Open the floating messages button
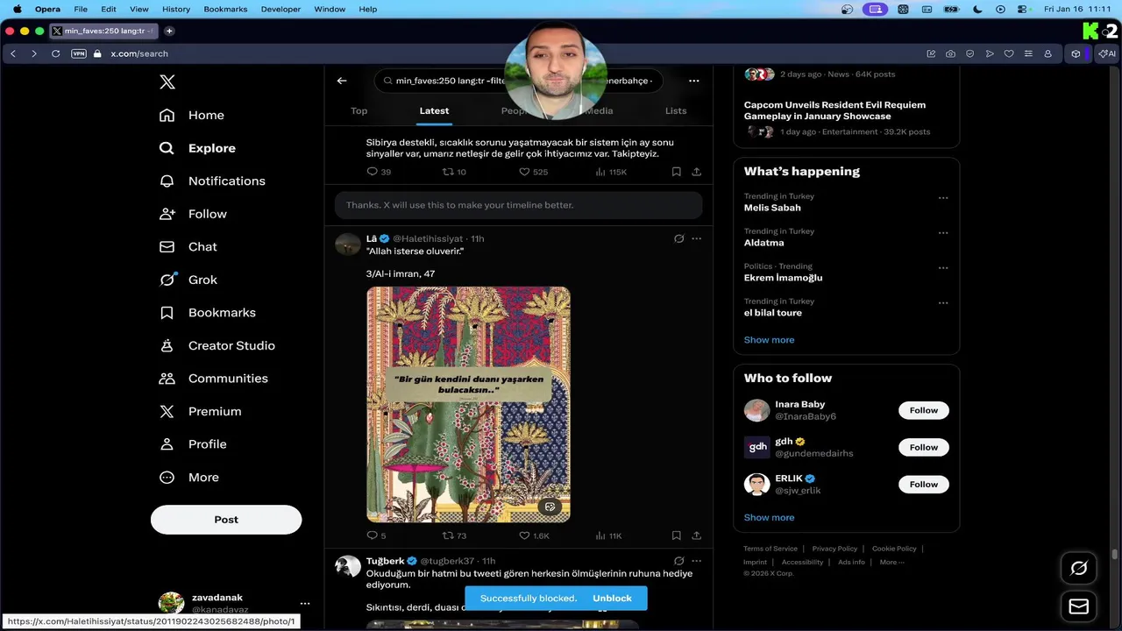Image resolution: width=1122 pixels, height=631 pixels. point(1079,606)
